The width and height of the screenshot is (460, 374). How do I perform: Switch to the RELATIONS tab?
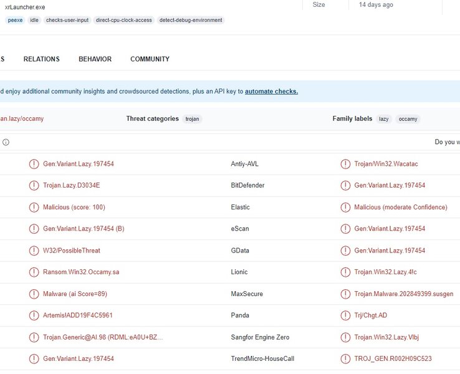[41, 59]
